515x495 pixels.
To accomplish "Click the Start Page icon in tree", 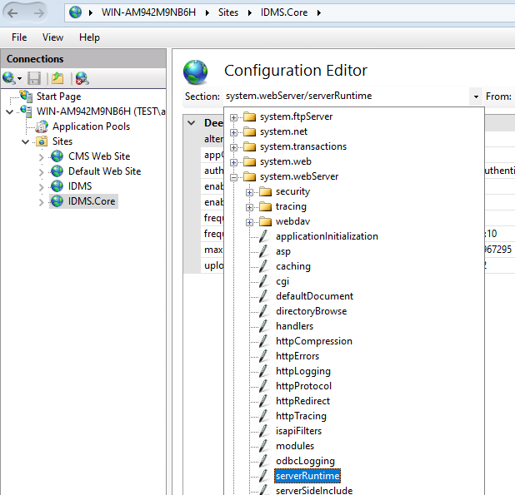I will coord(26,96).
